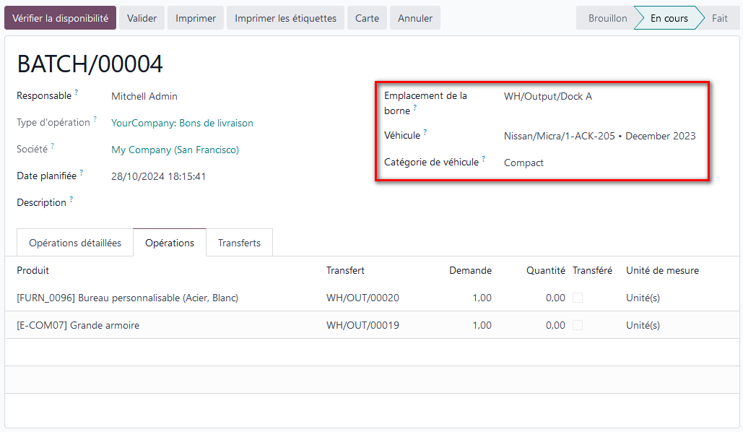Click the help icon next to Véhicule
Image resolution: width=743 pixels, height=432 pixels.
[425, 132]
